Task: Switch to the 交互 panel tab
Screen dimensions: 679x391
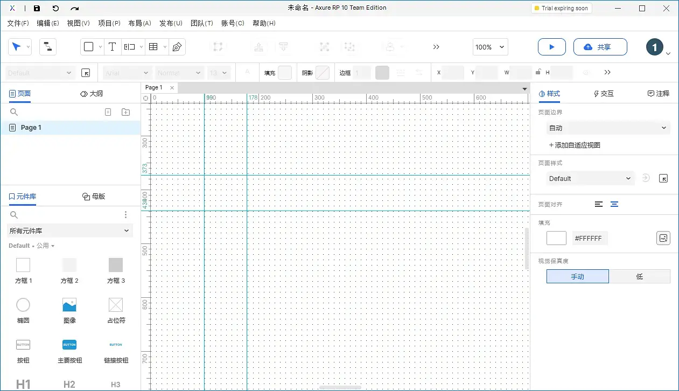Action: [603, 93]
